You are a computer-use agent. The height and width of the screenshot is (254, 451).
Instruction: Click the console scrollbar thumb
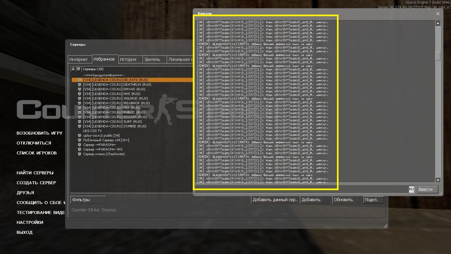tap(438, 56)
